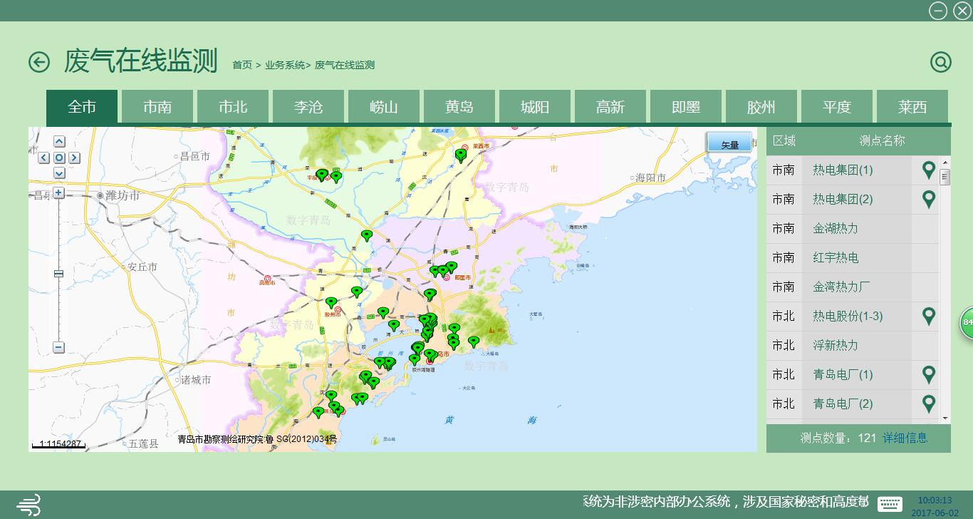Open the 详细信息 link

pos(905,438)
